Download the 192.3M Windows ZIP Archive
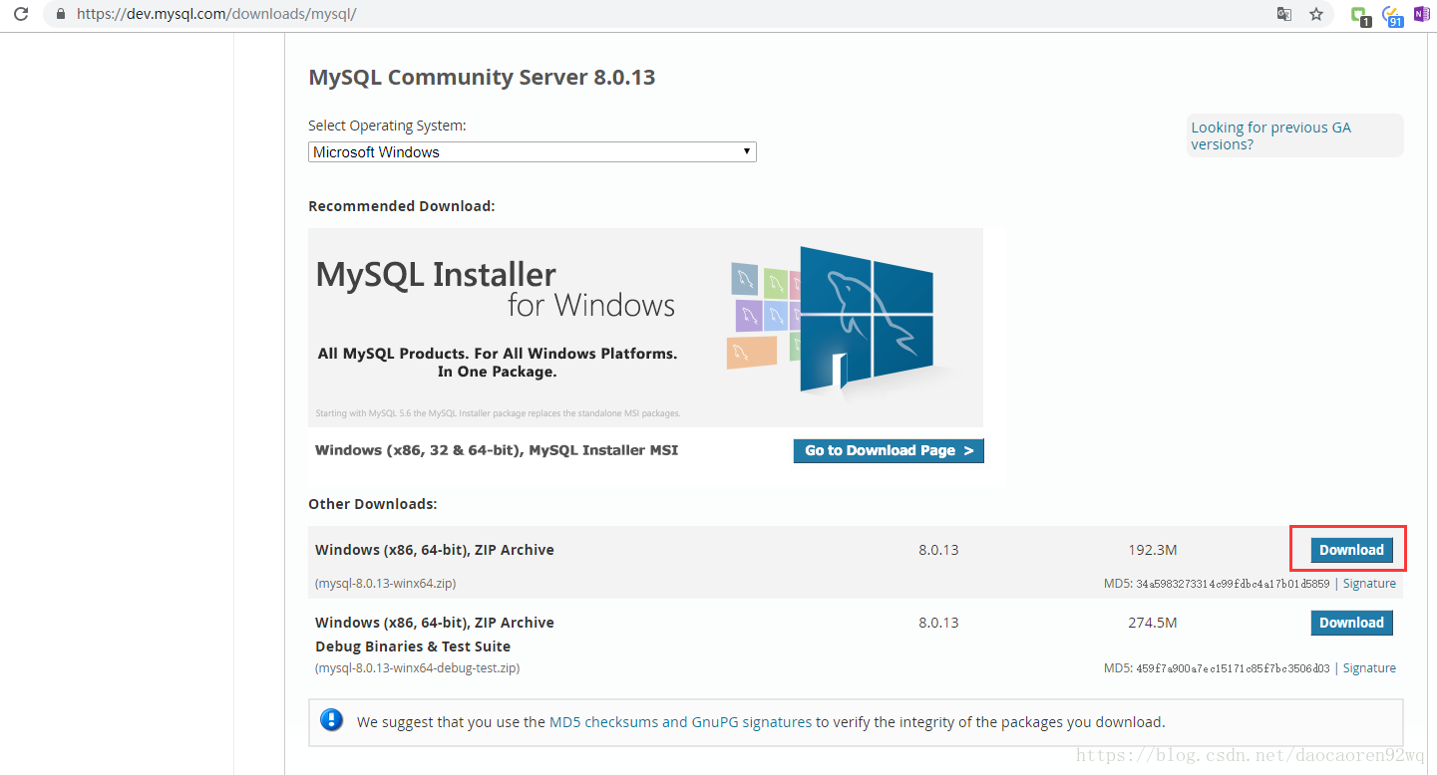Screen dimensions: 1437x775 click(x=1351, y=550)
